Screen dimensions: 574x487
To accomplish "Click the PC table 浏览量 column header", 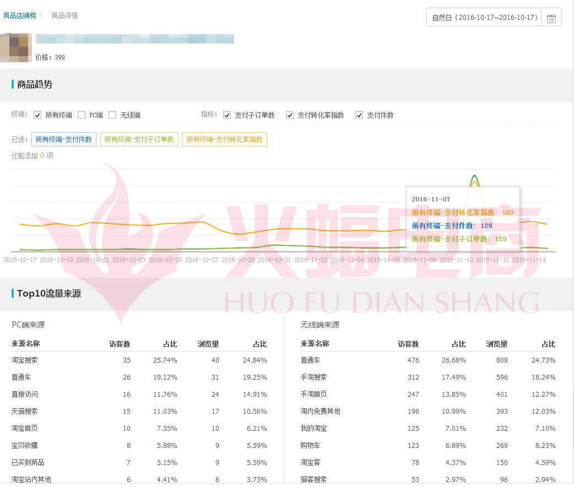I will (x=208, y=344).
